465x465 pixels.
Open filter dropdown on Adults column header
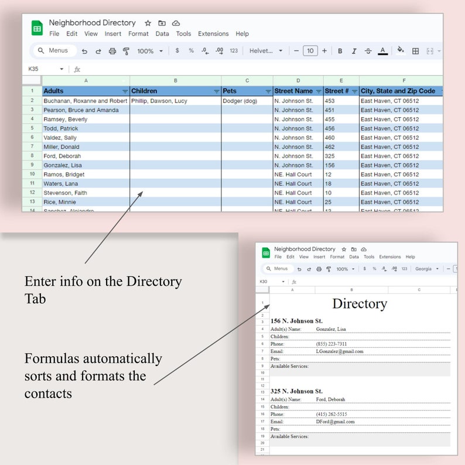coord(125,91)
